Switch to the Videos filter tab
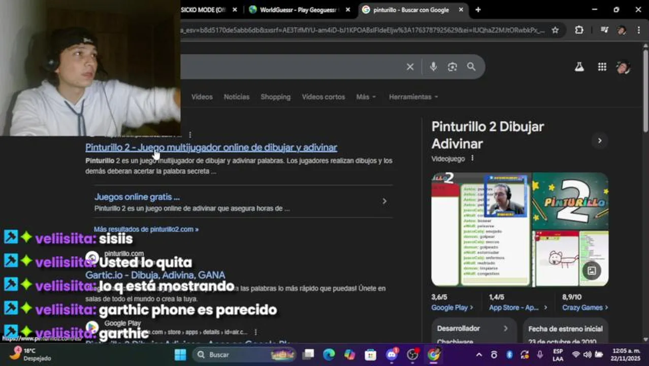Viewport: 649px width, 366px height. [x=202, y=97]
